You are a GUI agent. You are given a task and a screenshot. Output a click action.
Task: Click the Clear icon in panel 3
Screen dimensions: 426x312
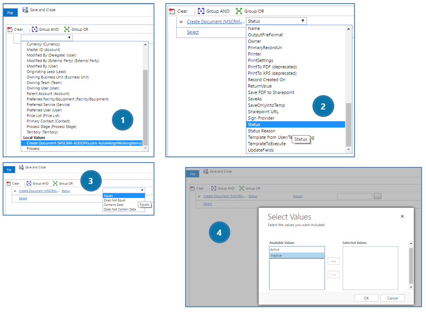click(x=8, y=184)
